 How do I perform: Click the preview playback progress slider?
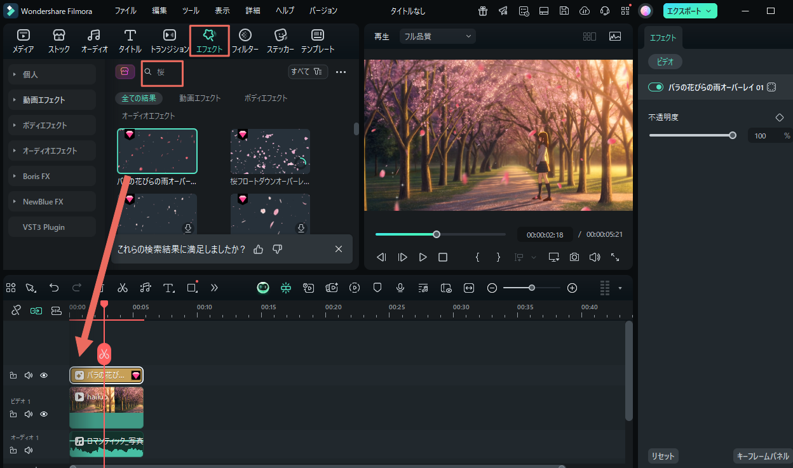tap(440, 234)
